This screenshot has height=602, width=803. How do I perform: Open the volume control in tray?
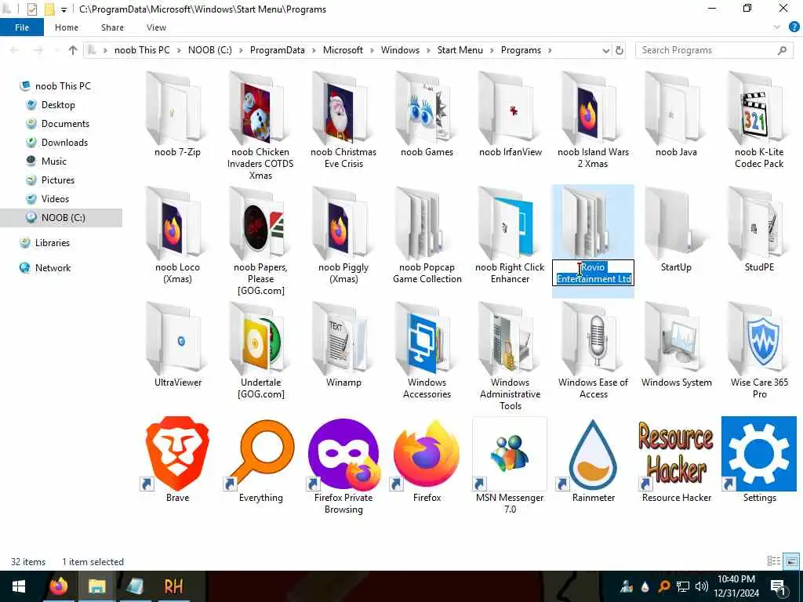pyautogui.click(x=702, y=586)
